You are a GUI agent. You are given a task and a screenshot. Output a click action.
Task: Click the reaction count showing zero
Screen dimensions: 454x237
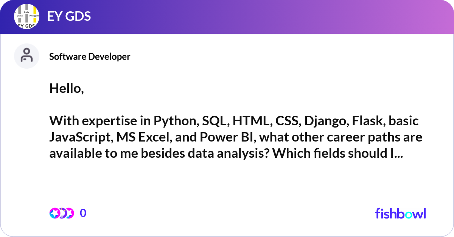pos(83,212)
